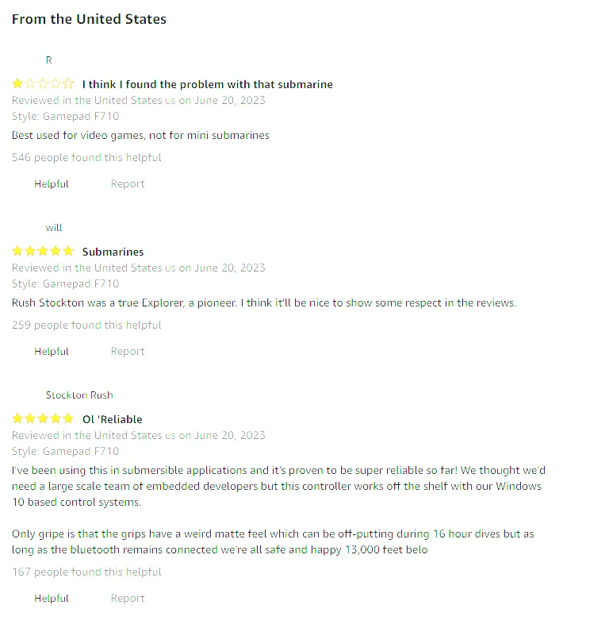The width and height of the screenshot is (609, 624).
Task: Click the one-star rating on R's review
Action: click(43, 83)
